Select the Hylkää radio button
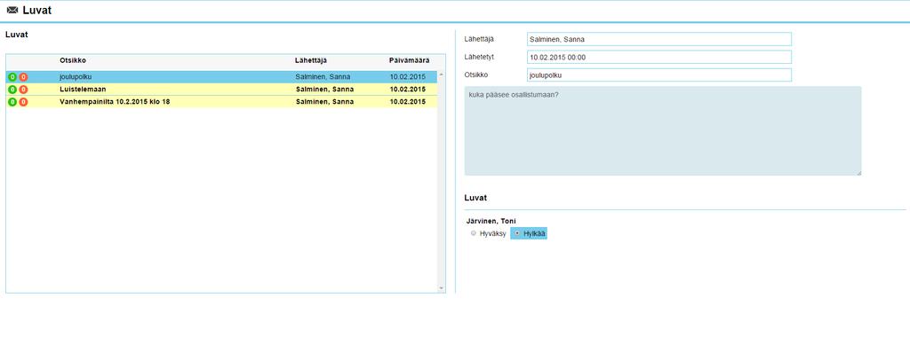Image resolution: width=910 pixels, height=337 pixels. click(x=517, y=233)
